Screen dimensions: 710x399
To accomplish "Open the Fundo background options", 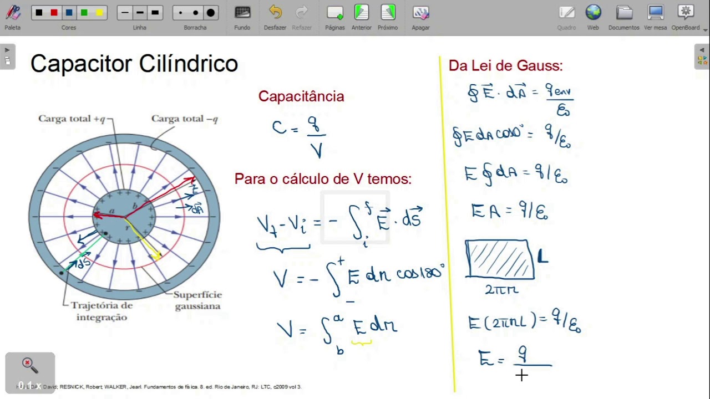I will [242, 17].
